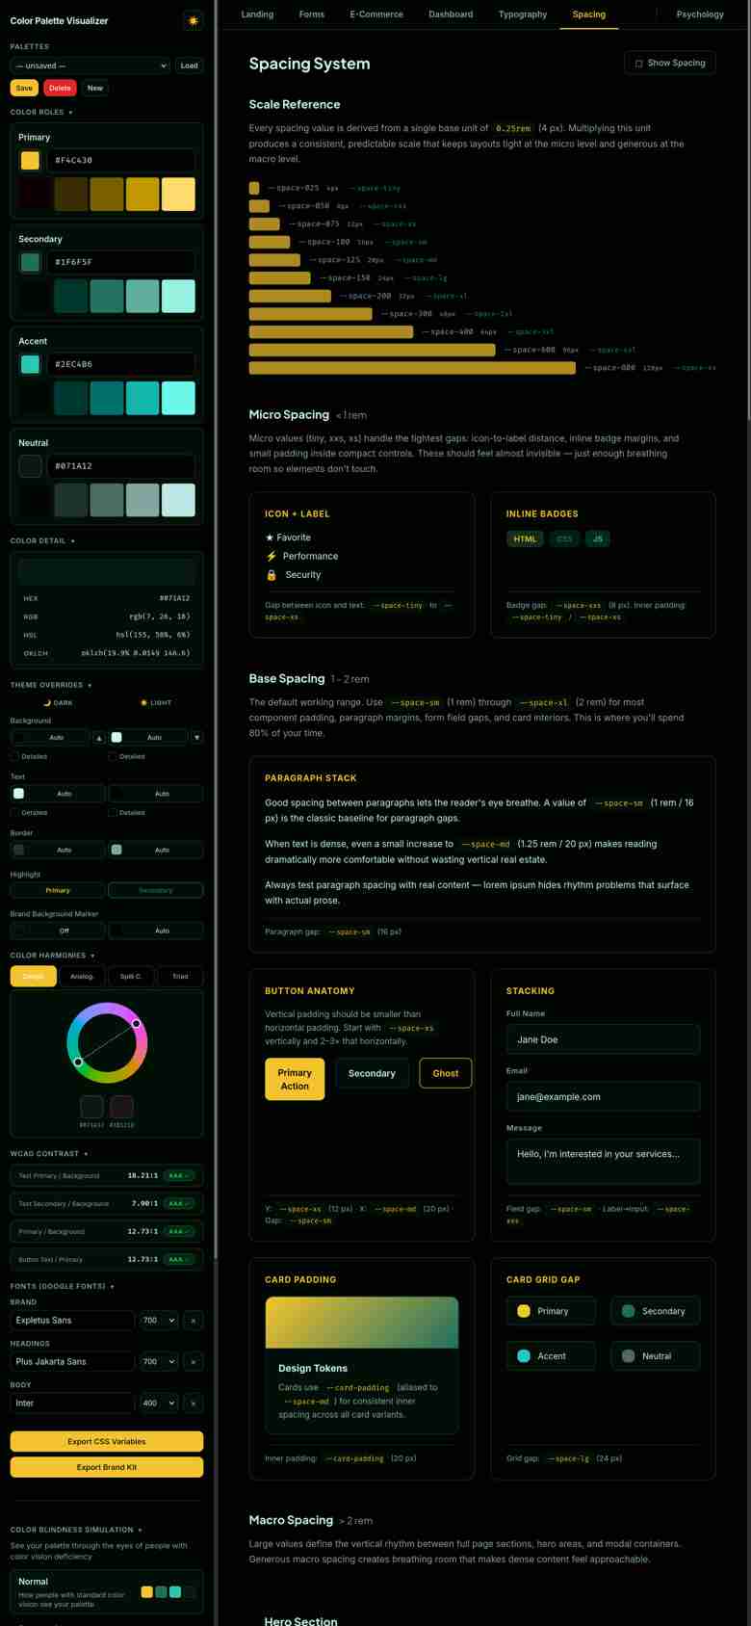Click the Ghost button
Viewport: 751px width, 1626px height.
click(x=446, y=1073)
